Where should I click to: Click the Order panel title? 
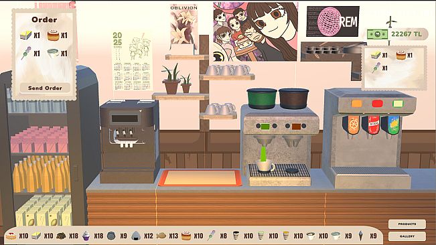tap(44, 19)
